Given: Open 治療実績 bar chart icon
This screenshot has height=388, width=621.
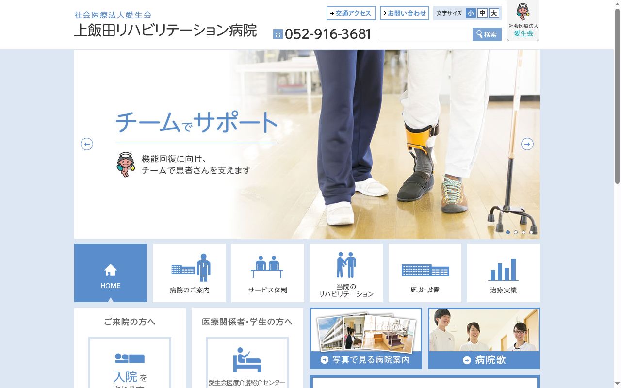Looking at the screenshot, I should 503,270.
